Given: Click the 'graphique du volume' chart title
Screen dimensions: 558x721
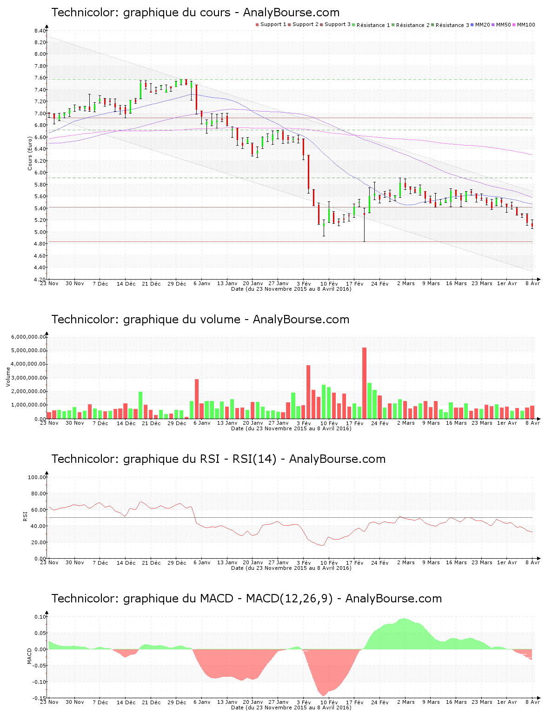Looking at the screenshot, I should pos(200,320).
